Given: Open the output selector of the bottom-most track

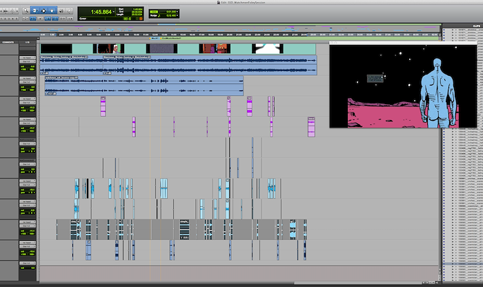Looking at the screenshot, I should (x=28, y=264).
